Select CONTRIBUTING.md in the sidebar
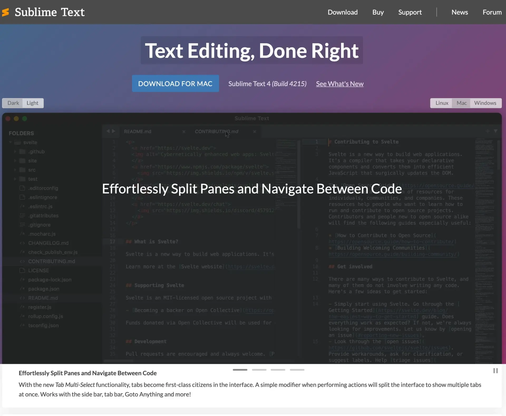The image size is (506, 416). [x=52, y=261]
